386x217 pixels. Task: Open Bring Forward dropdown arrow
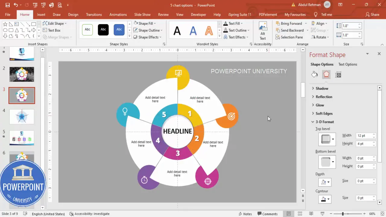(x=306, y=23)
